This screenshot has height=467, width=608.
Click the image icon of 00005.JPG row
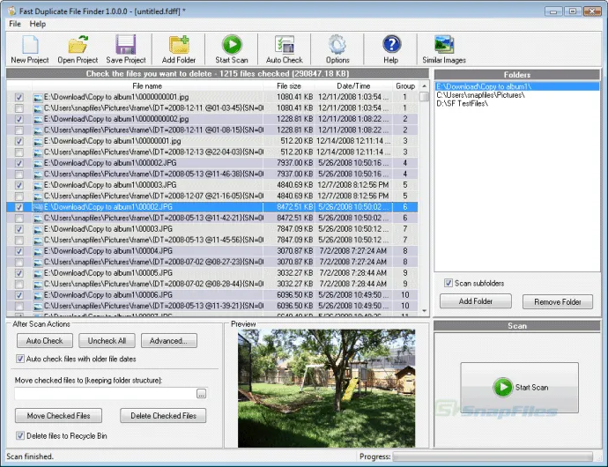click(38, 273)
